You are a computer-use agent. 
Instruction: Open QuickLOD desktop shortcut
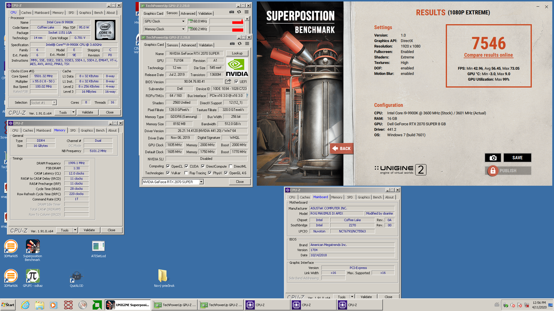point(76,279)
